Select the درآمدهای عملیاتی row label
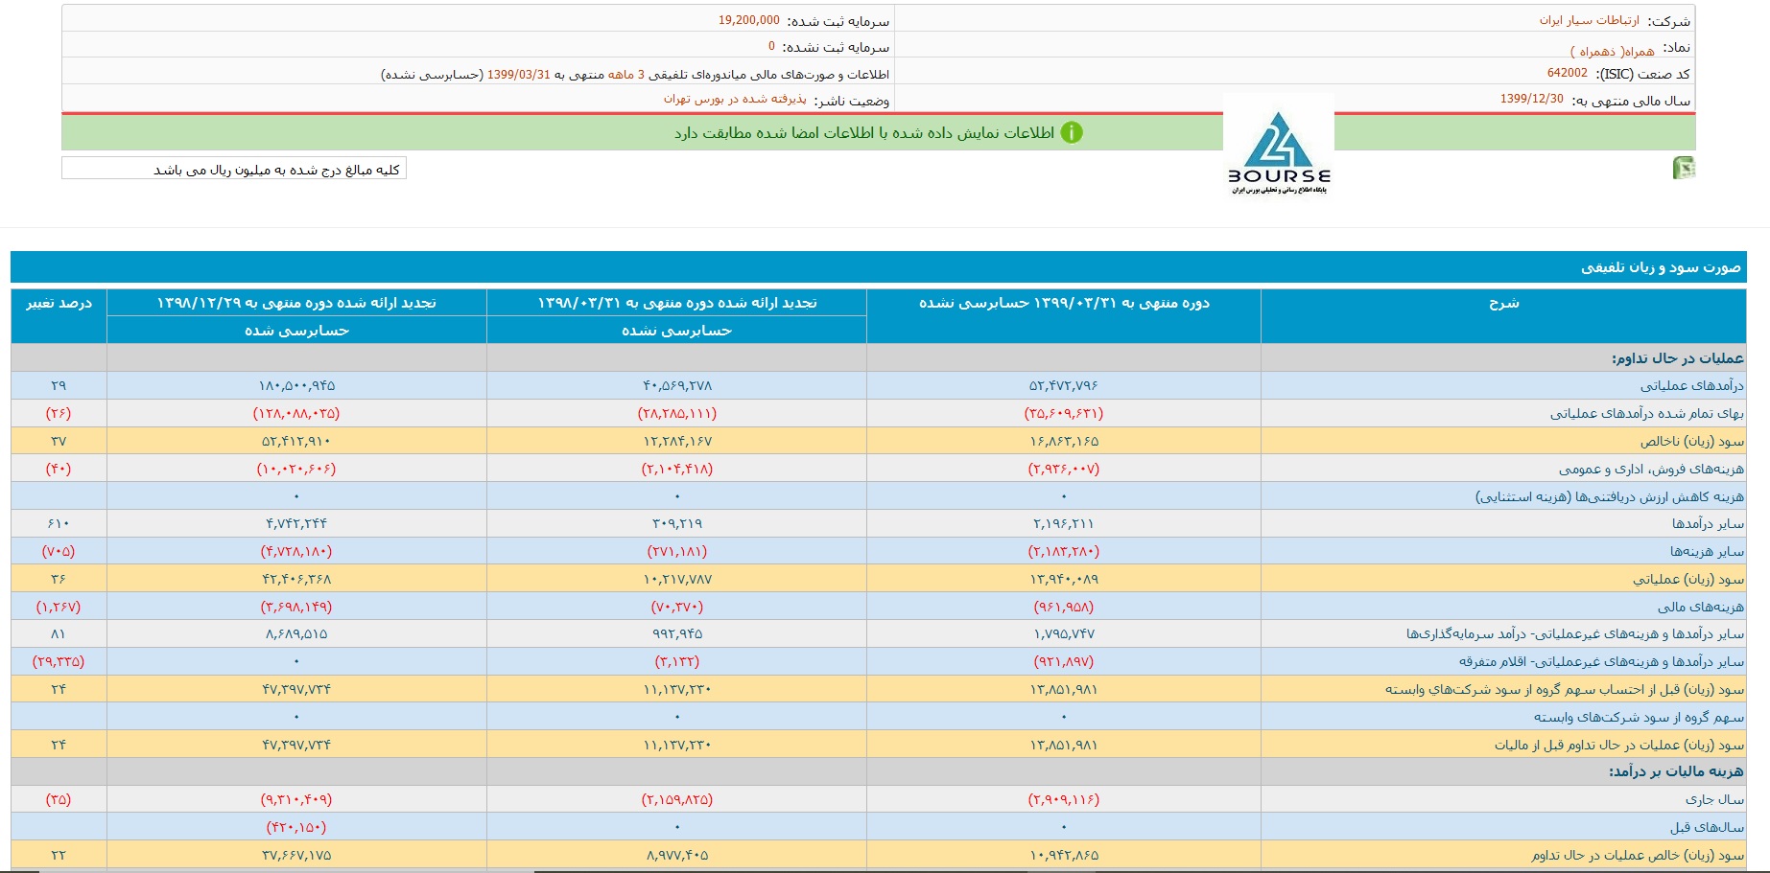 tap(1691, 386)
